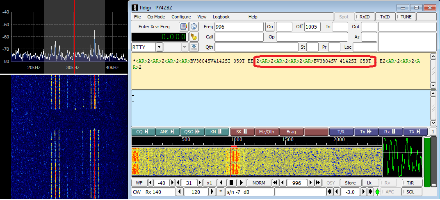
Task: Click the globe web lookup icon
Action: (194, 27)
